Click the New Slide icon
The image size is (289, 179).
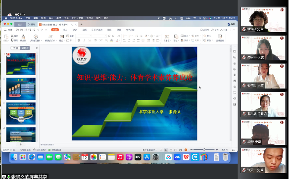(x=50, y=37)
